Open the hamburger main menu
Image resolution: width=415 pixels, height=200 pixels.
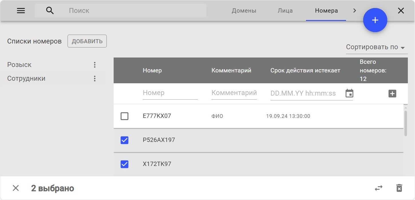21,11
